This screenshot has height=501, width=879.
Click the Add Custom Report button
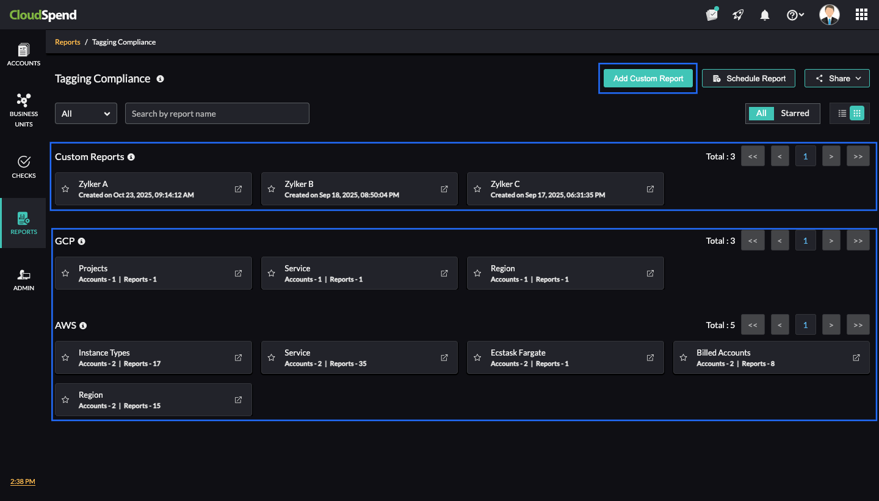click(x=648, y=78)
